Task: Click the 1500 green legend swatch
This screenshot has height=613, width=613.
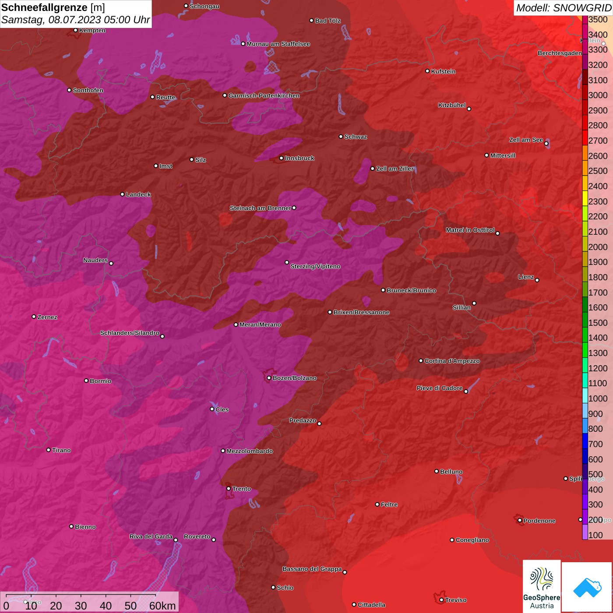Action: 585,320
